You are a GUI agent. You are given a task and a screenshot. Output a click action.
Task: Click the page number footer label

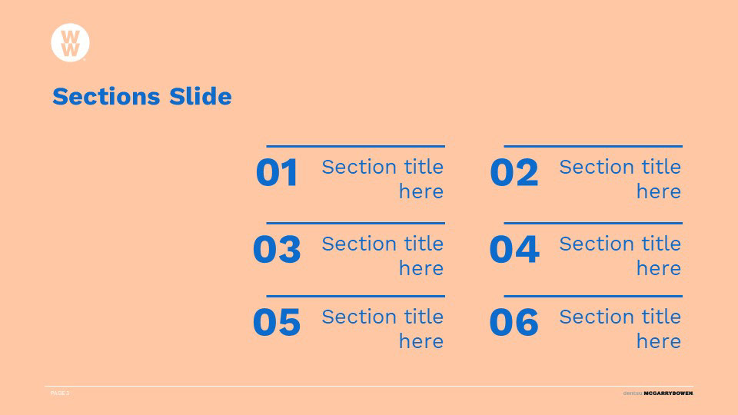click(60, 393)
